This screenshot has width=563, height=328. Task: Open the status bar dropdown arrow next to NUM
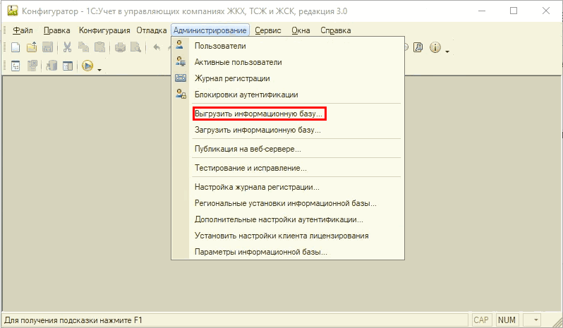(535, 320)
